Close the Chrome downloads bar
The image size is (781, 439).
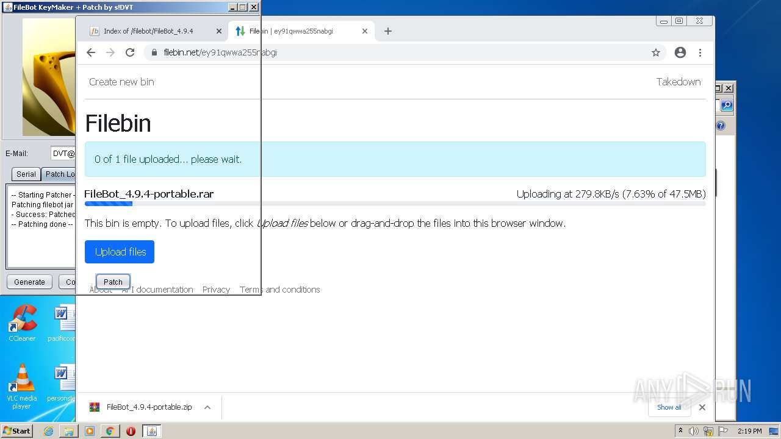pos(702,407)
